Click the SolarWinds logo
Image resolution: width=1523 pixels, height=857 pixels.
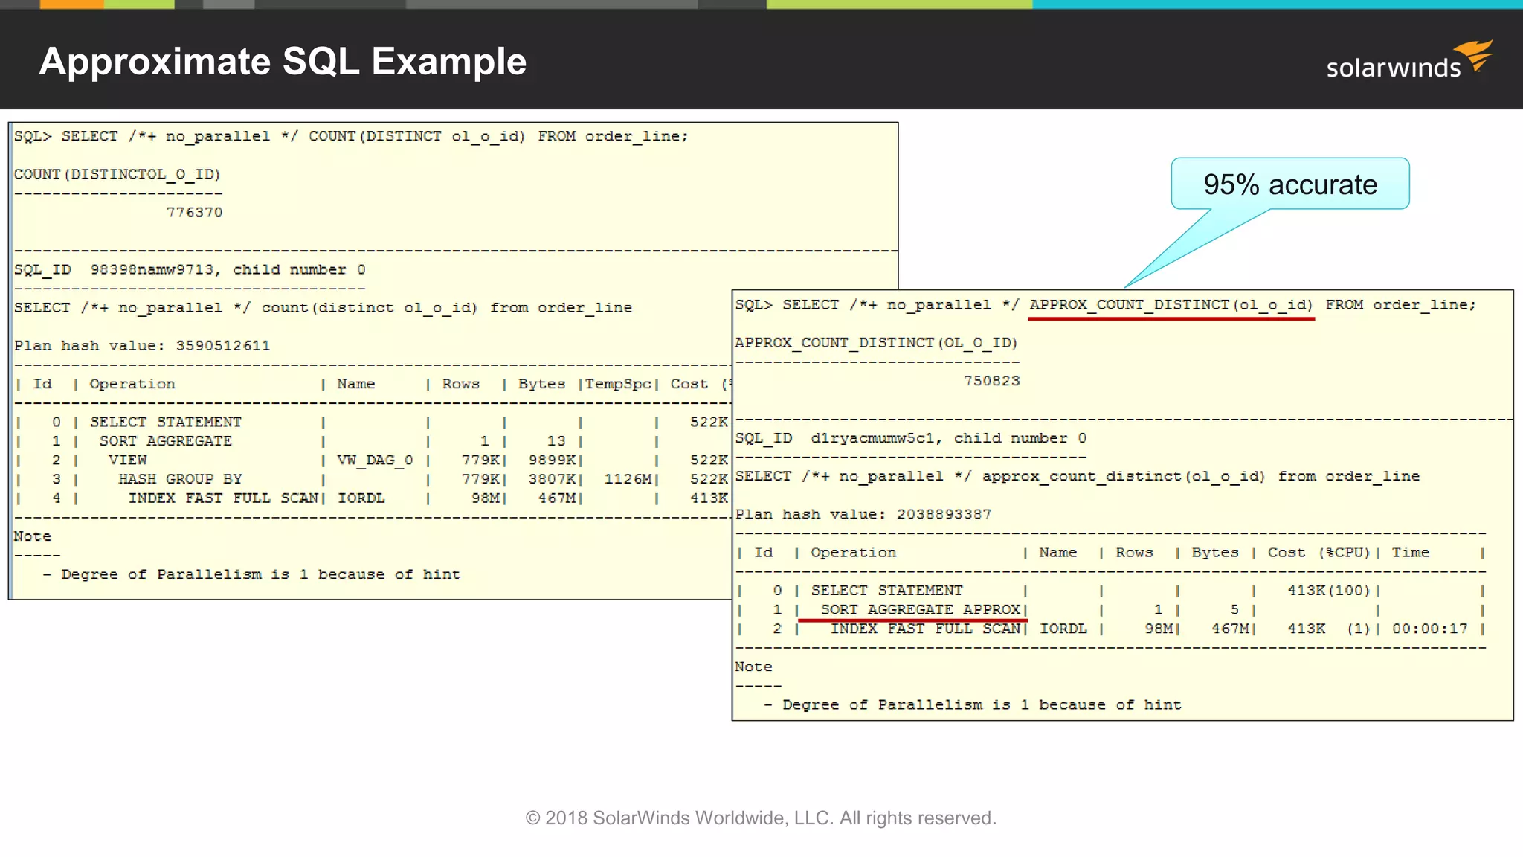pos(1409,60)
